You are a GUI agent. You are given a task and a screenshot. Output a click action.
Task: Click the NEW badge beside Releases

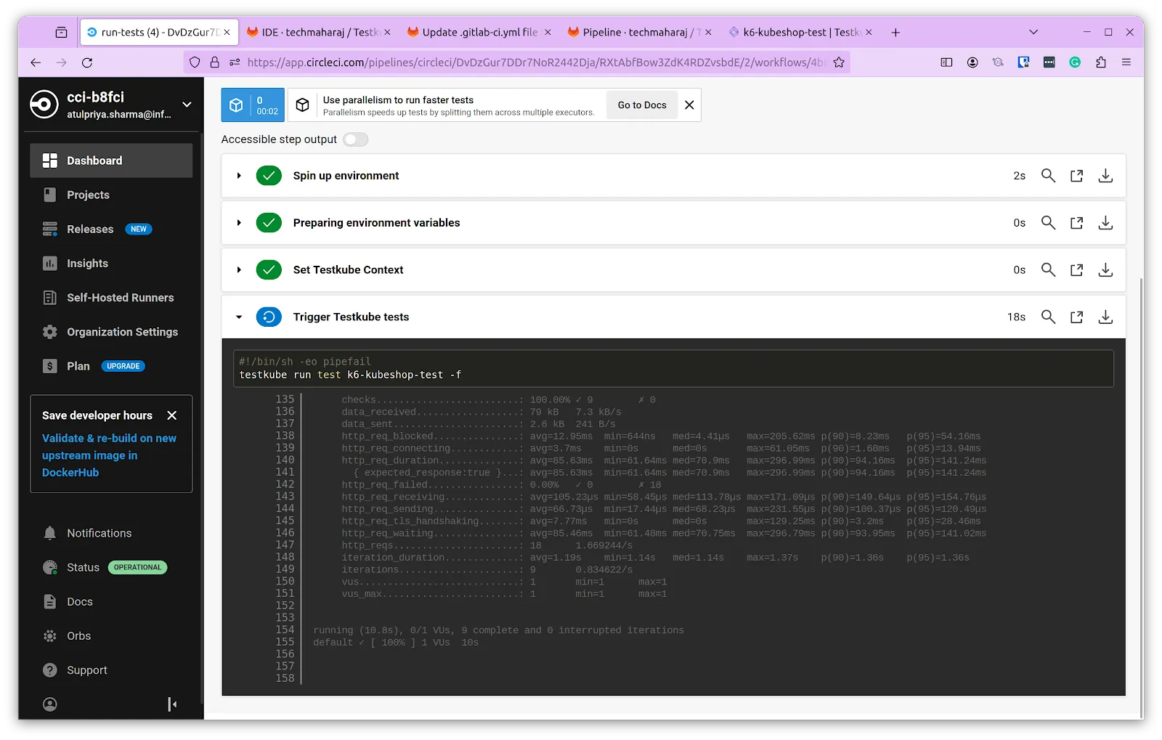click(x=139, y=229)
